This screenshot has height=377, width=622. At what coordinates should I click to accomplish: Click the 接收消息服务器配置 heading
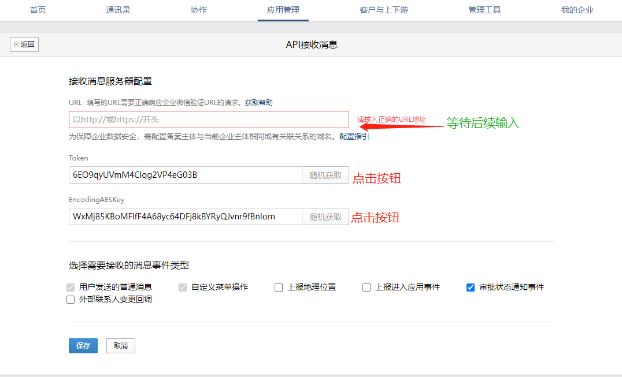(x=110, y=81)
